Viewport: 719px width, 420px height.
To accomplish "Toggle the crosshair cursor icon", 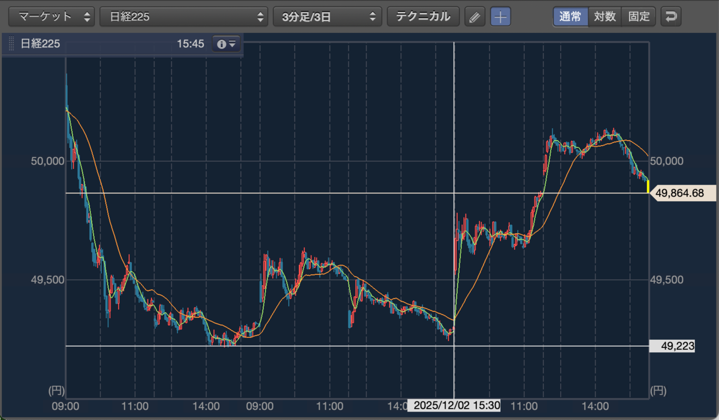I will 500,17.
